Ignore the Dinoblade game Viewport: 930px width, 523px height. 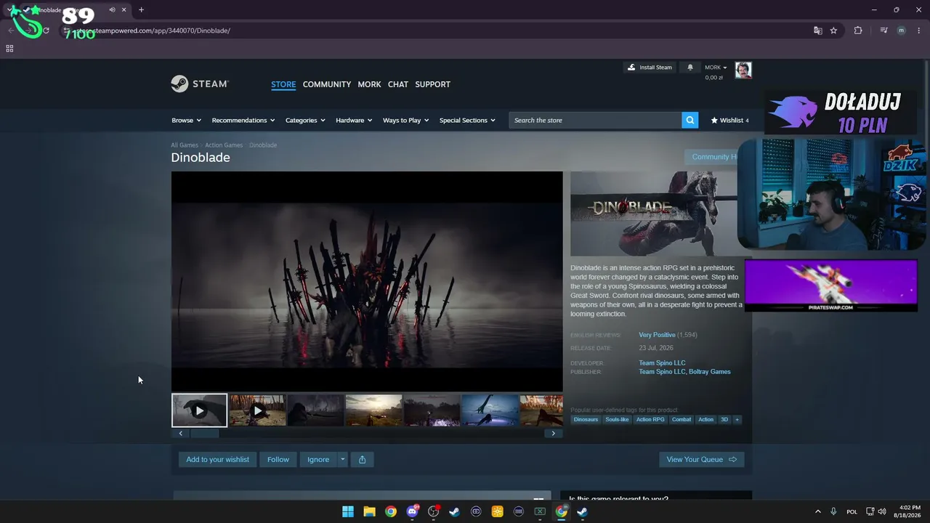pyautogui.click(x=318, y=459)
